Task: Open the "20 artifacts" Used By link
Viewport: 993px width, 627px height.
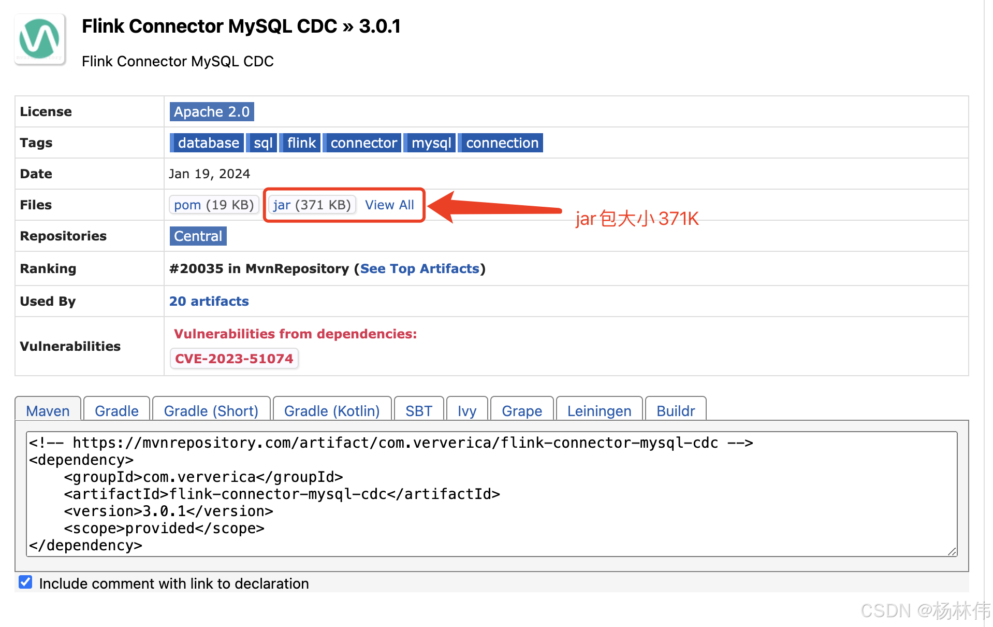Action: click(209, 301)
